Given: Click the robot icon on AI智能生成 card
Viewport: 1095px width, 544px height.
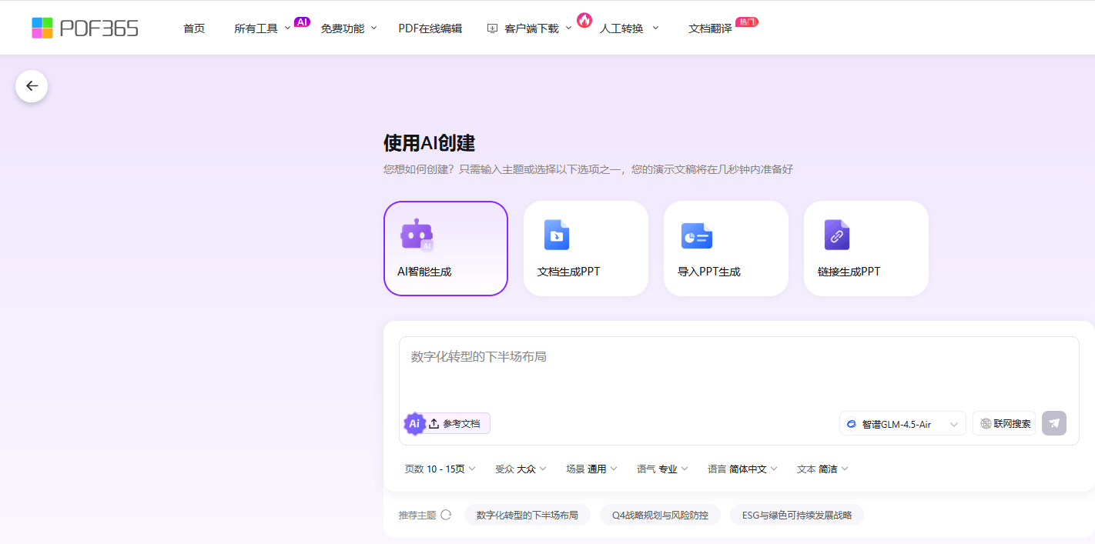Looking at the screenshot, I should (417, 235).
